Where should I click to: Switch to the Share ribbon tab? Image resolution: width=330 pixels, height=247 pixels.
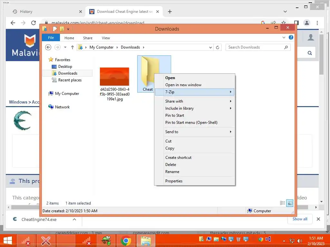88,38
